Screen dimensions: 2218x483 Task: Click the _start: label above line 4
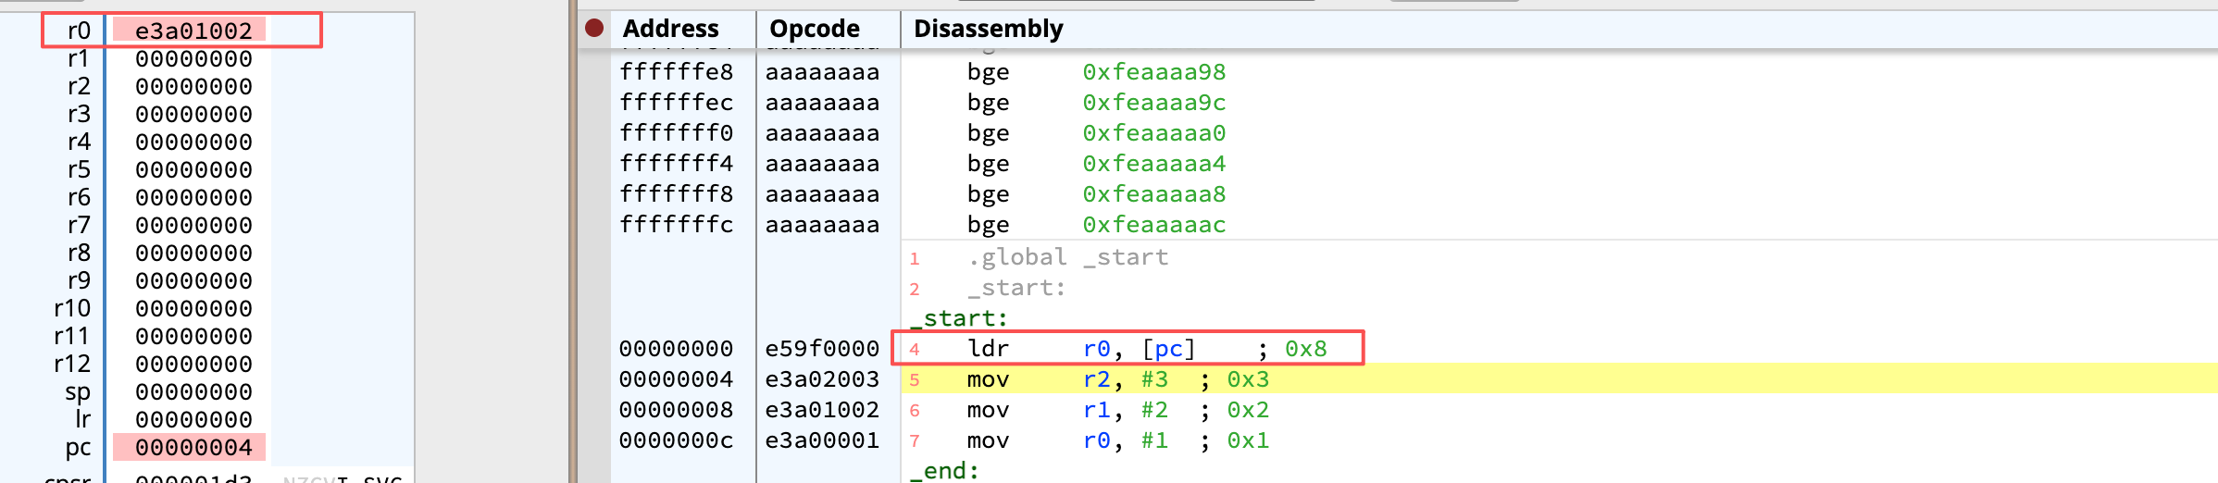click(x=958, y=318)
